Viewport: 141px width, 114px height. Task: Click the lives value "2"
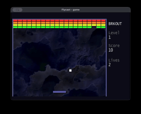point(110,65)
